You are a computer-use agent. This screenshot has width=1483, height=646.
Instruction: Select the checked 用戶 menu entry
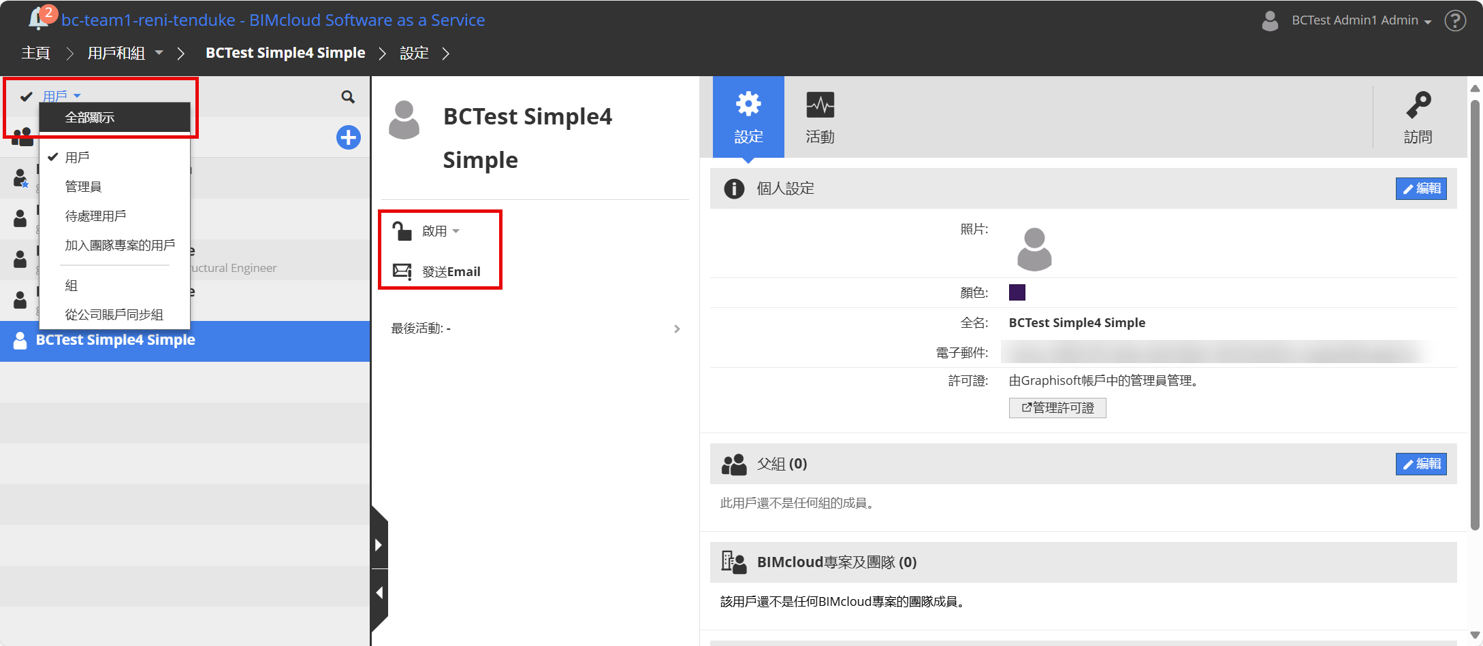coord(114,158)
